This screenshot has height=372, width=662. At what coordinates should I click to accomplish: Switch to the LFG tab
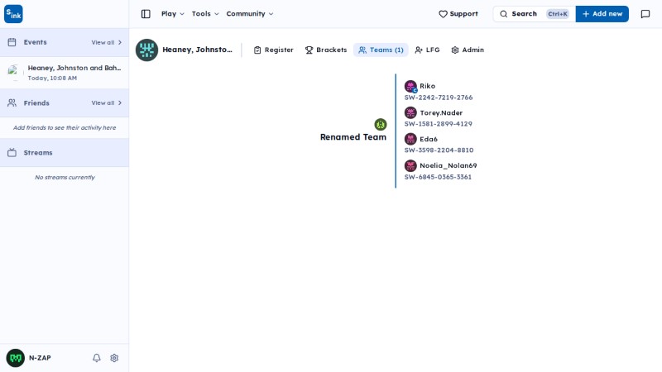427,50
